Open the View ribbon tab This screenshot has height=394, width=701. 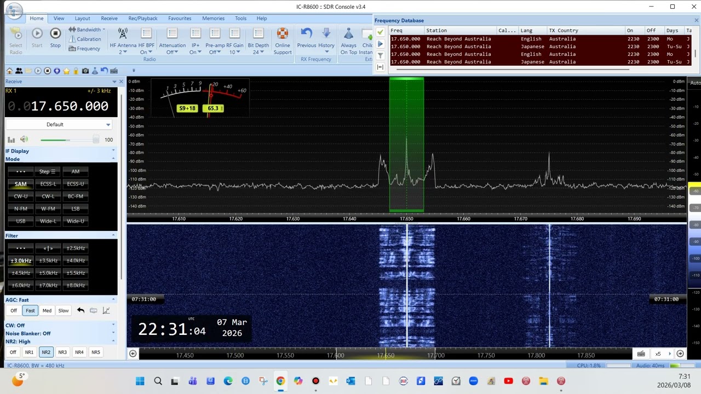click(x=59, y=18)
